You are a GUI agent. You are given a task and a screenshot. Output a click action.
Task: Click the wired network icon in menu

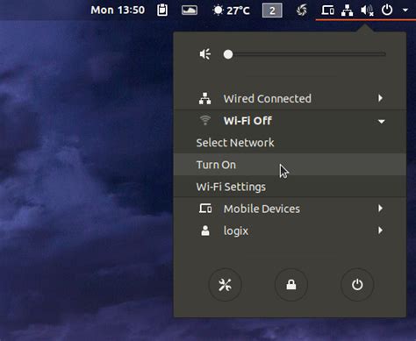(204, 98)
